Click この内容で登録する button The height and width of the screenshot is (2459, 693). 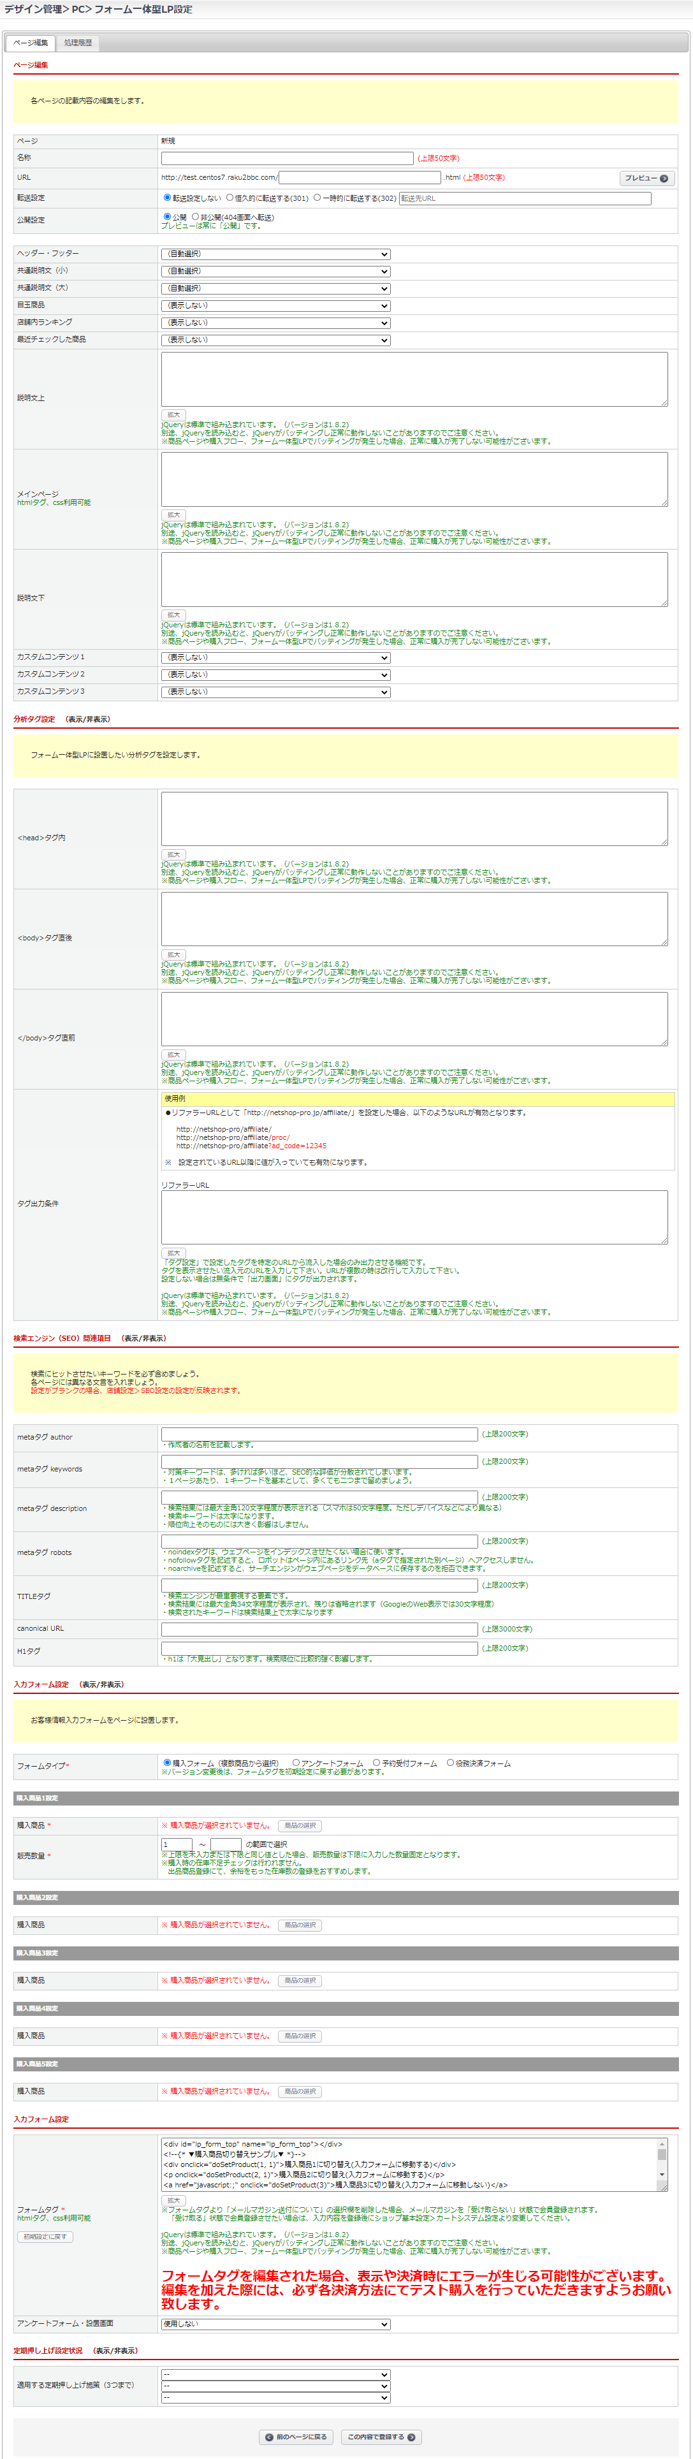click(x=381, y=2437)
